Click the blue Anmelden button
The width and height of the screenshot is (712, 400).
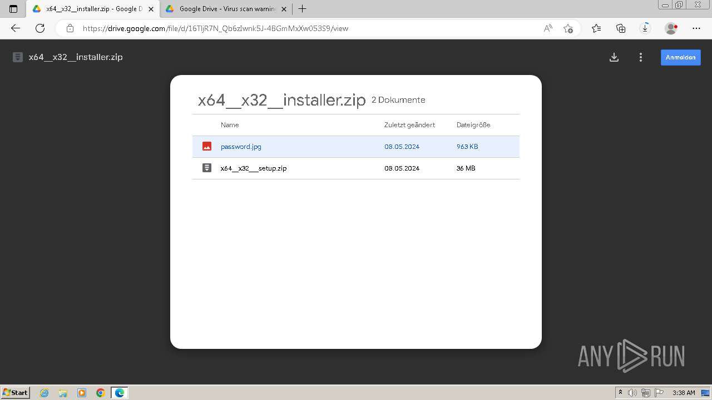[681, 57]
